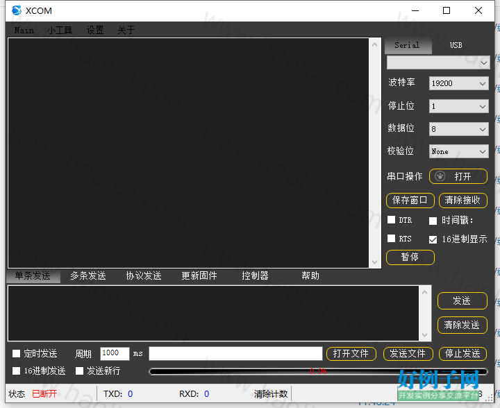Screen dimensions: 500x408
Task: Click the TXD counter value
Action: (x=130, y=394)
